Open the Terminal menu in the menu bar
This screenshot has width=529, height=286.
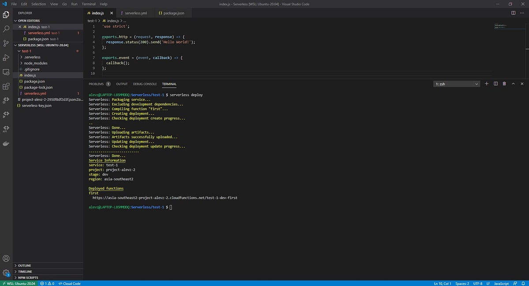click(x=88, y=4)
